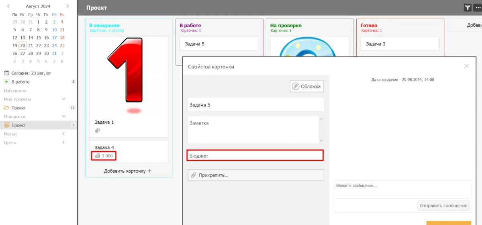Go to the next month in the calendar
Viewport: 482px width, 225px height.
[67, 6]
